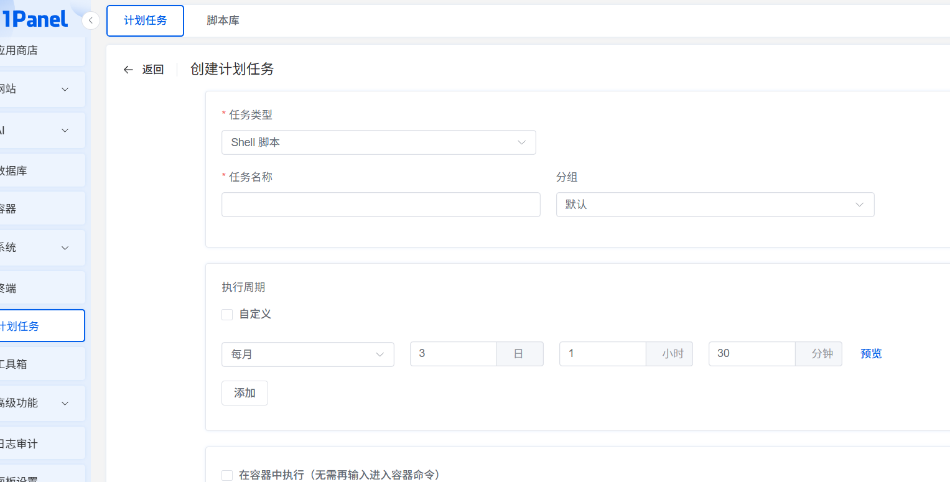Screen dimensions: 950x482
Task: Switch to the 脚本库 tab
Action: 223,21
